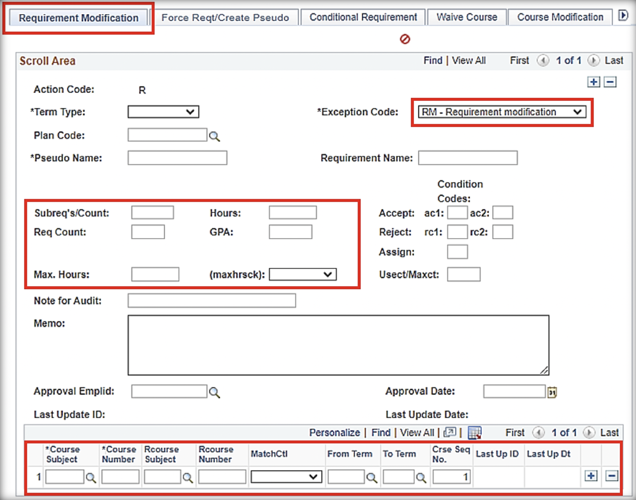Open the Conditional Requirement tab
Viewport: 636px width, 500px height.
pyautogui.click(x=362, y=17)
